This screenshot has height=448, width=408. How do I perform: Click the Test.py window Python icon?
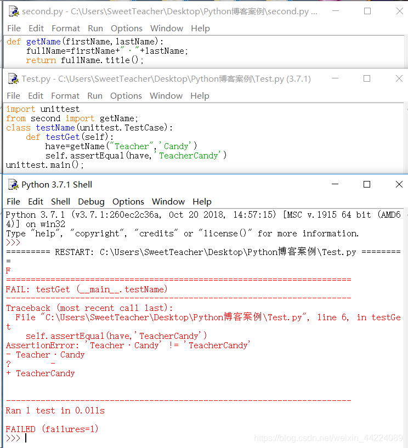point(13,78)
